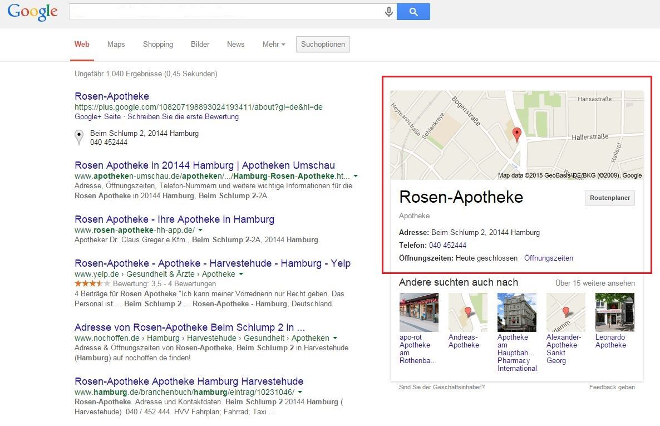Image resolution: width=660 pixels, height=426 pixels.
Task: Open the blue Öffnungszeiten link
Action: click(549, 258)
